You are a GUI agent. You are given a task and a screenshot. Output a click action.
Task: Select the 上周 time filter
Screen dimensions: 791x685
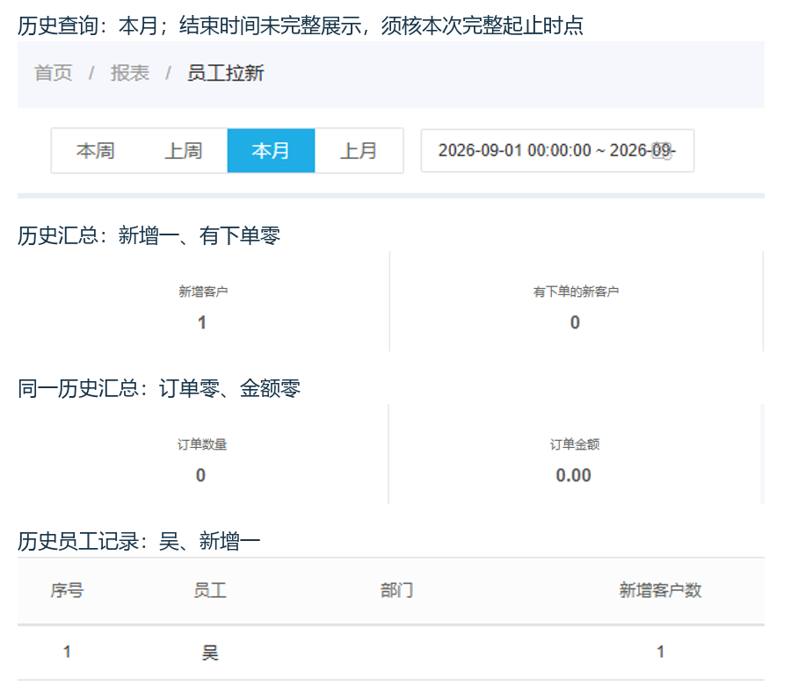coord(183,151)
